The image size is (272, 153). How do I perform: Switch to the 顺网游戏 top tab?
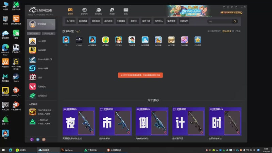click(98, 11)
